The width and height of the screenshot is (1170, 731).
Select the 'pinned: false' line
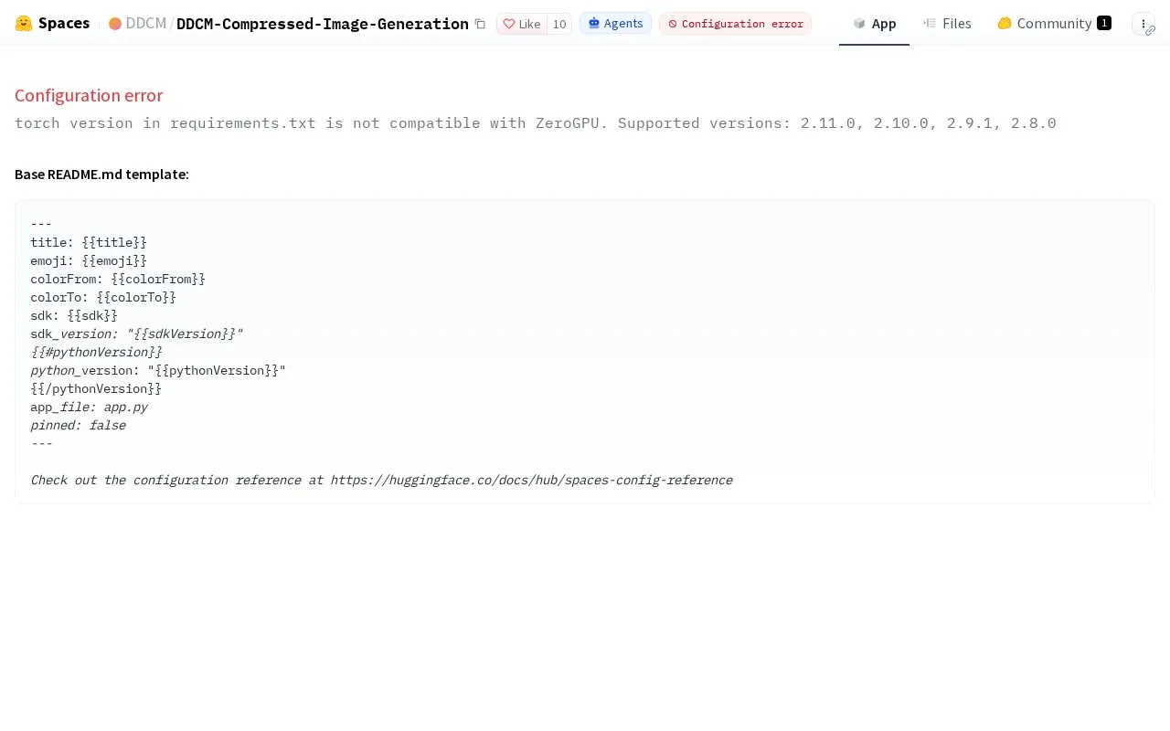tap(78, 425)
